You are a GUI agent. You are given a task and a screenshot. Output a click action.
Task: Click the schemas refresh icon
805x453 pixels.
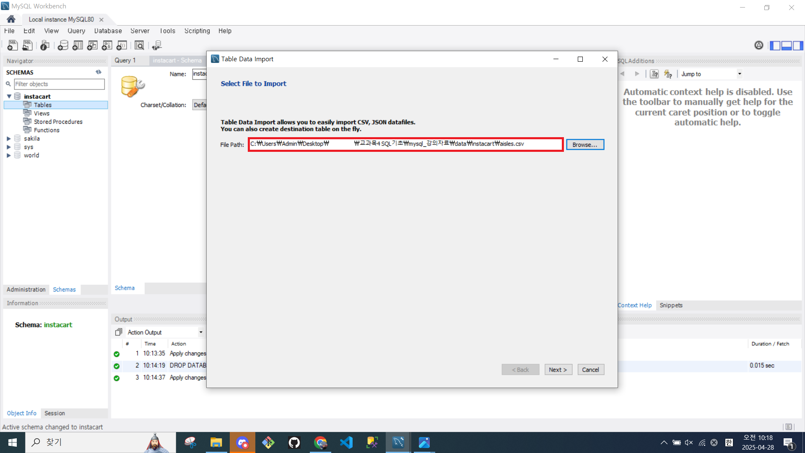click(99, 72)
